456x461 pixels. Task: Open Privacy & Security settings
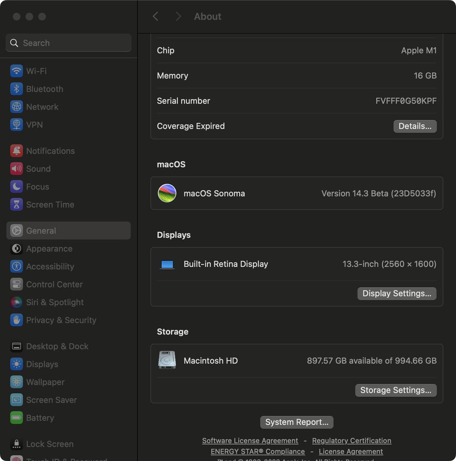[x=69, y=320]
